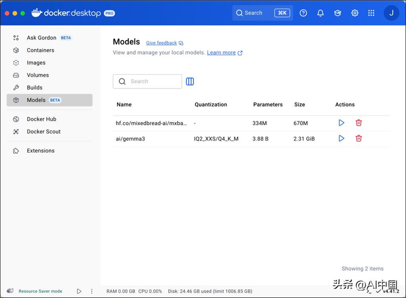The image size is (406, 298).
Task: Delete the ai/gemma3 model
Action: [x=358, y=138]
